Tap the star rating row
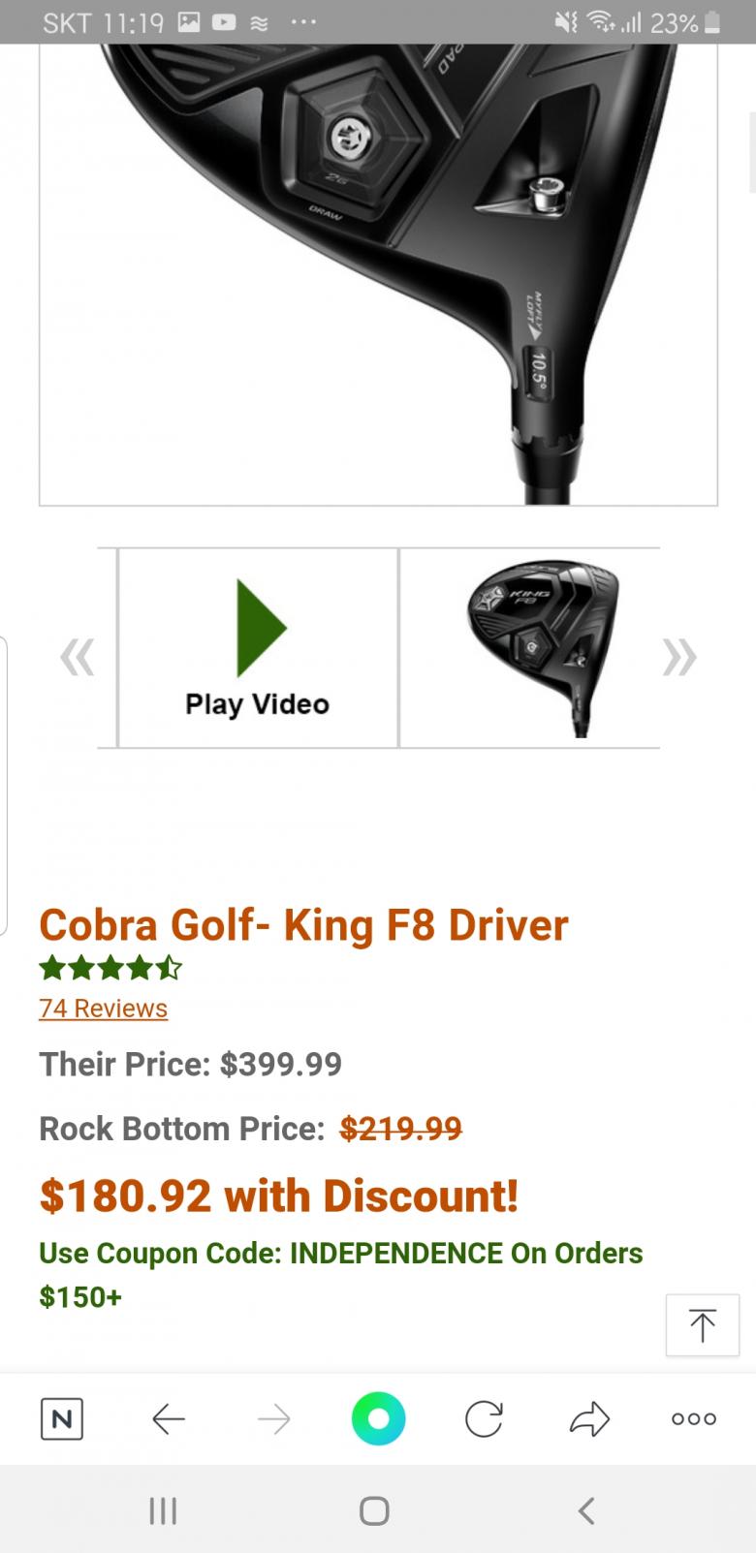 pos(110,968)
